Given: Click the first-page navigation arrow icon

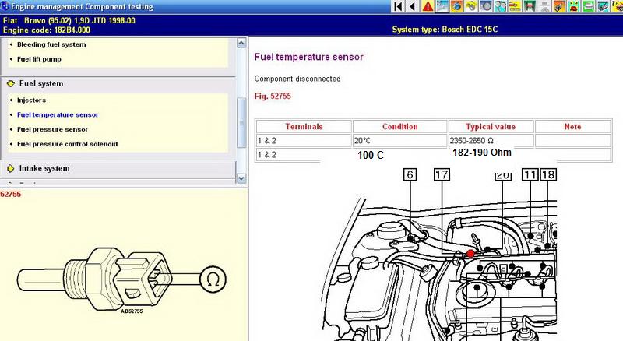Looking at the screenshot, I should 399,7.
